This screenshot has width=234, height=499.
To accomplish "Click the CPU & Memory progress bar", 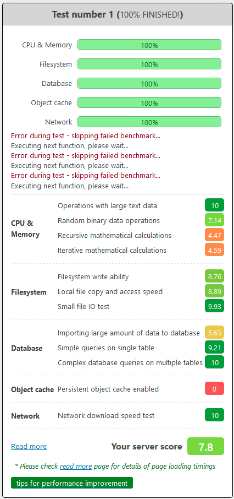I will pyautogui.click(x=149, y=45).
